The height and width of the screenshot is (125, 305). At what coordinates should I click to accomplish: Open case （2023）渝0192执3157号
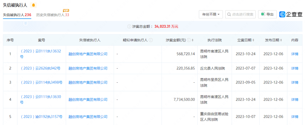click(x=42, y=117)
